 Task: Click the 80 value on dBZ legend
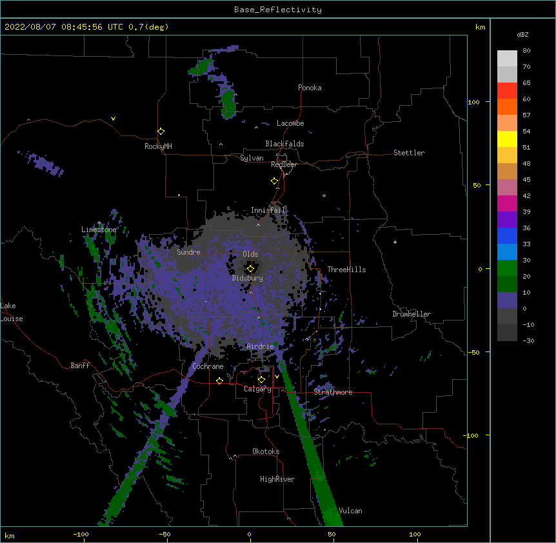[526, 51]
